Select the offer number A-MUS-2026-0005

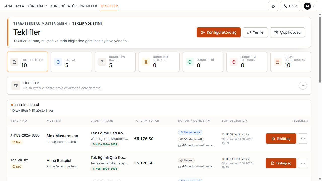click(25, 135)
